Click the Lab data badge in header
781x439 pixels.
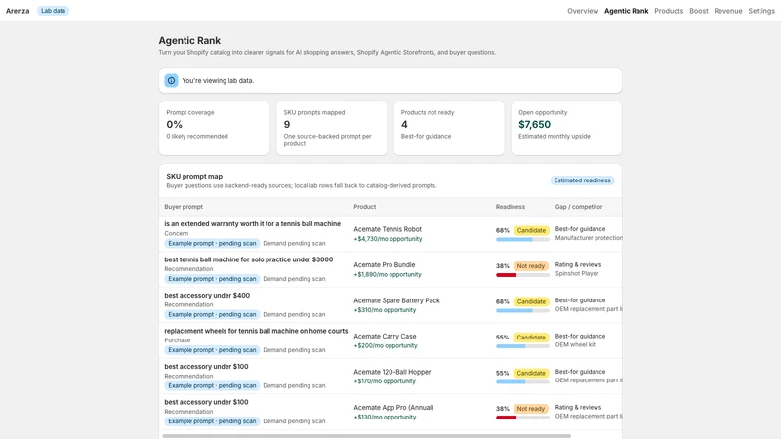tap(53, 11)
